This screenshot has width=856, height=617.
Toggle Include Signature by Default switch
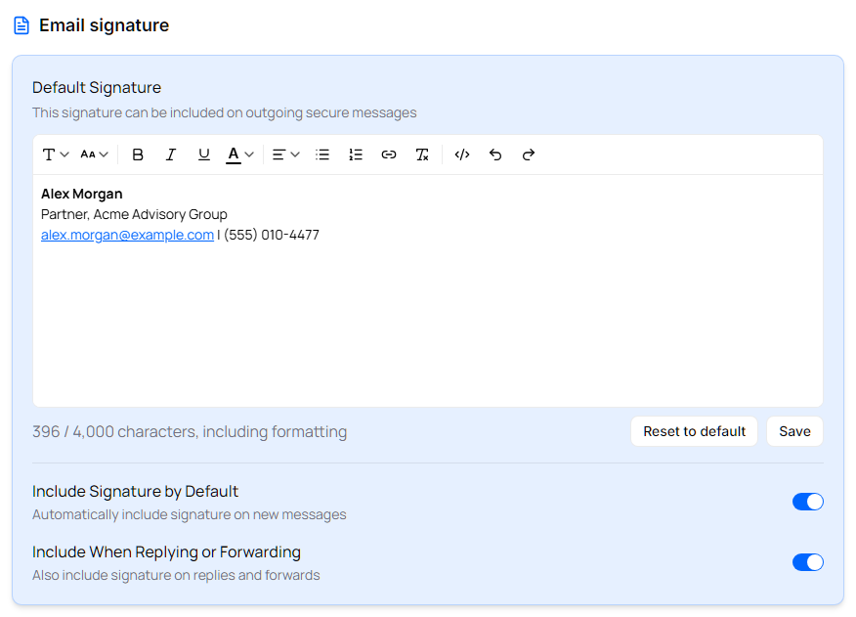(807, 502)
